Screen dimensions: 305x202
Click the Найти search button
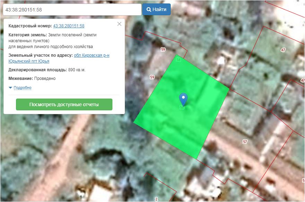pyautogui.click(x=156, y=9)
